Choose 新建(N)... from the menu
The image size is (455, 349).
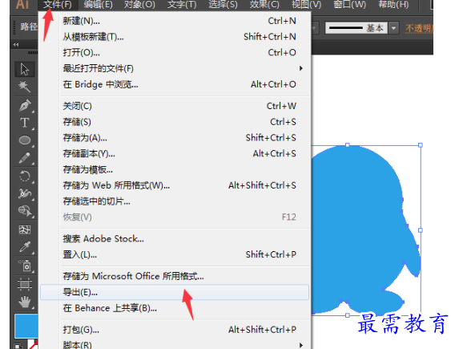(x=175, y=21)
